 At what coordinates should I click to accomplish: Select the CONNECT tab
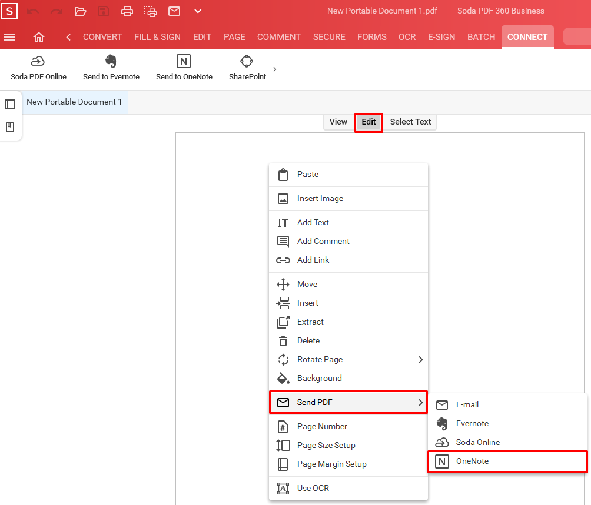pyautogui.click(x=527, y=37)
